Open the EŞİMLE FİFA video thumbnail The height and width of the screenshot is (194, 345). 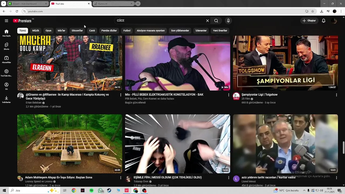tap(178, 144)
